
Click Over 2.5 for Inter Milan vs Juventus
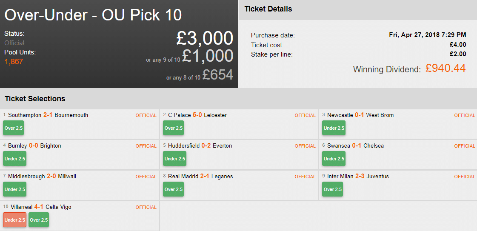(x=332, y=189)
